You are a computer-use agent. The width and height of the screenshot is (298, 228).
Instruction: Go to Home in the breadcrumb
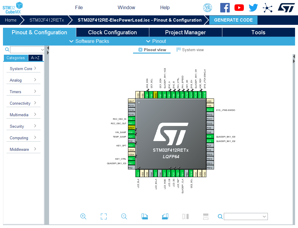[11, 20]
